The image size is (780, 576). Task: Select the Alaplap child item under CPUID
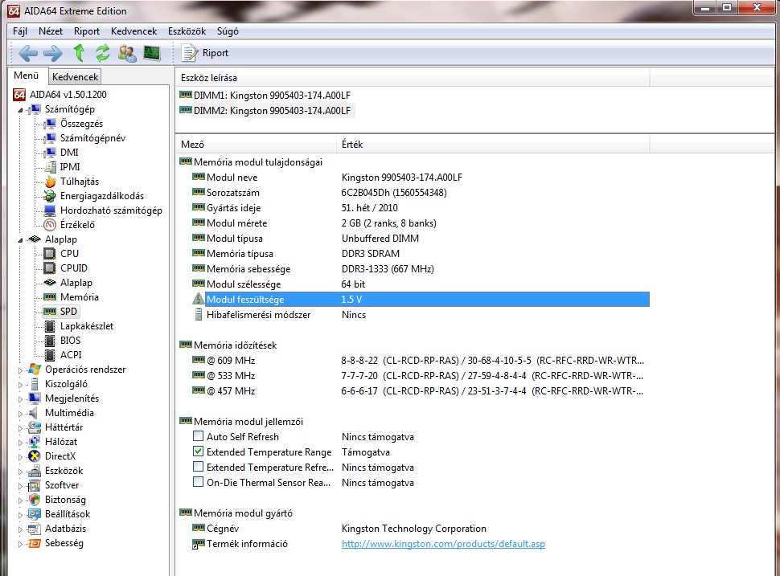[76, 282]
